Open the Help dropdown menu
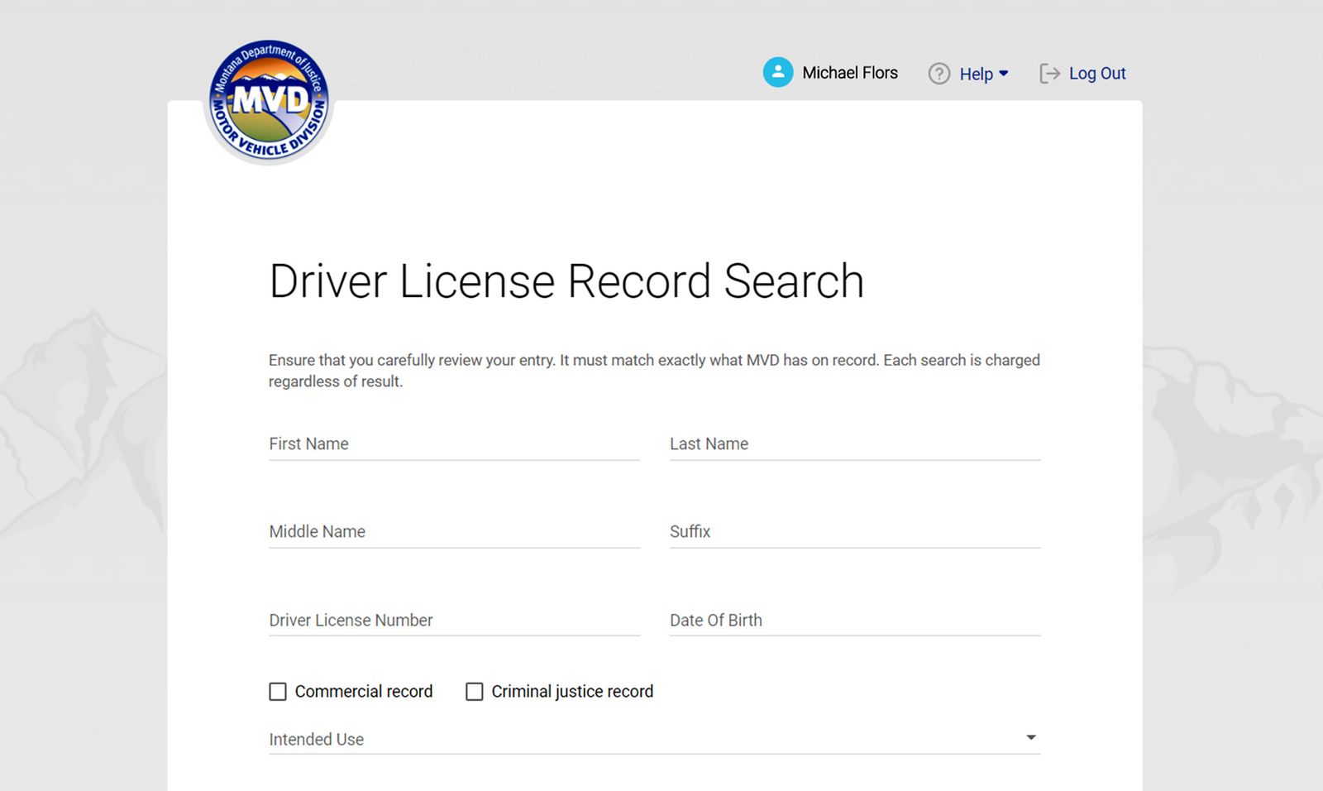The height and width of the screenshot is (791, 1323). pyautogui.click(x=976, y=74)
